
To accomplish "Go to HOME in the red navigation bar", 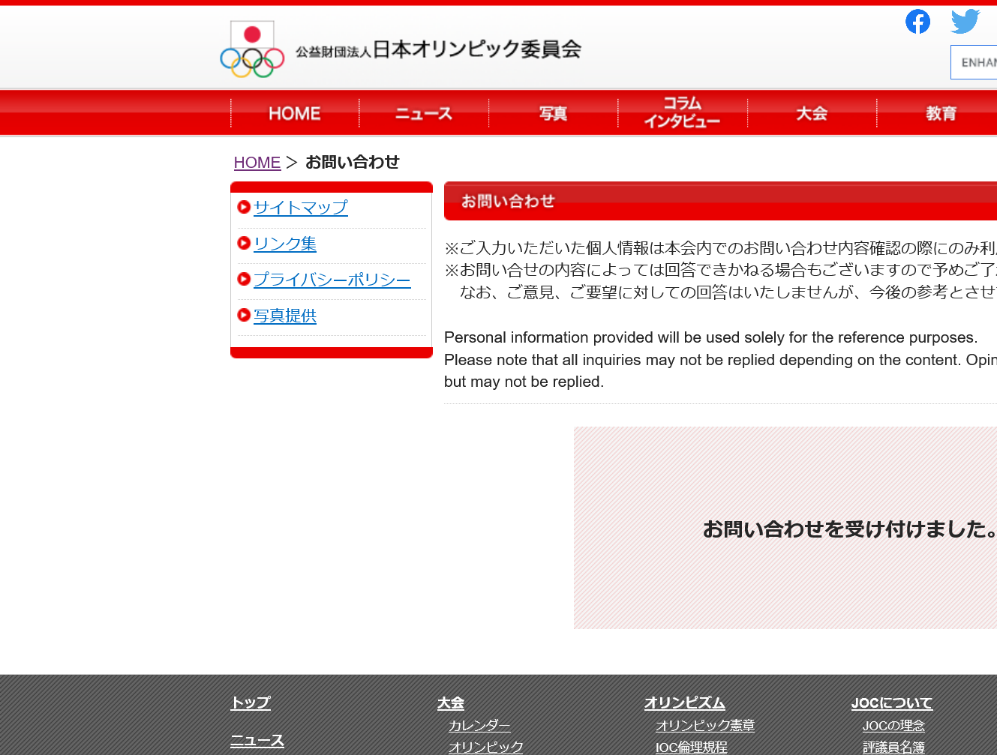I will 295,113.
